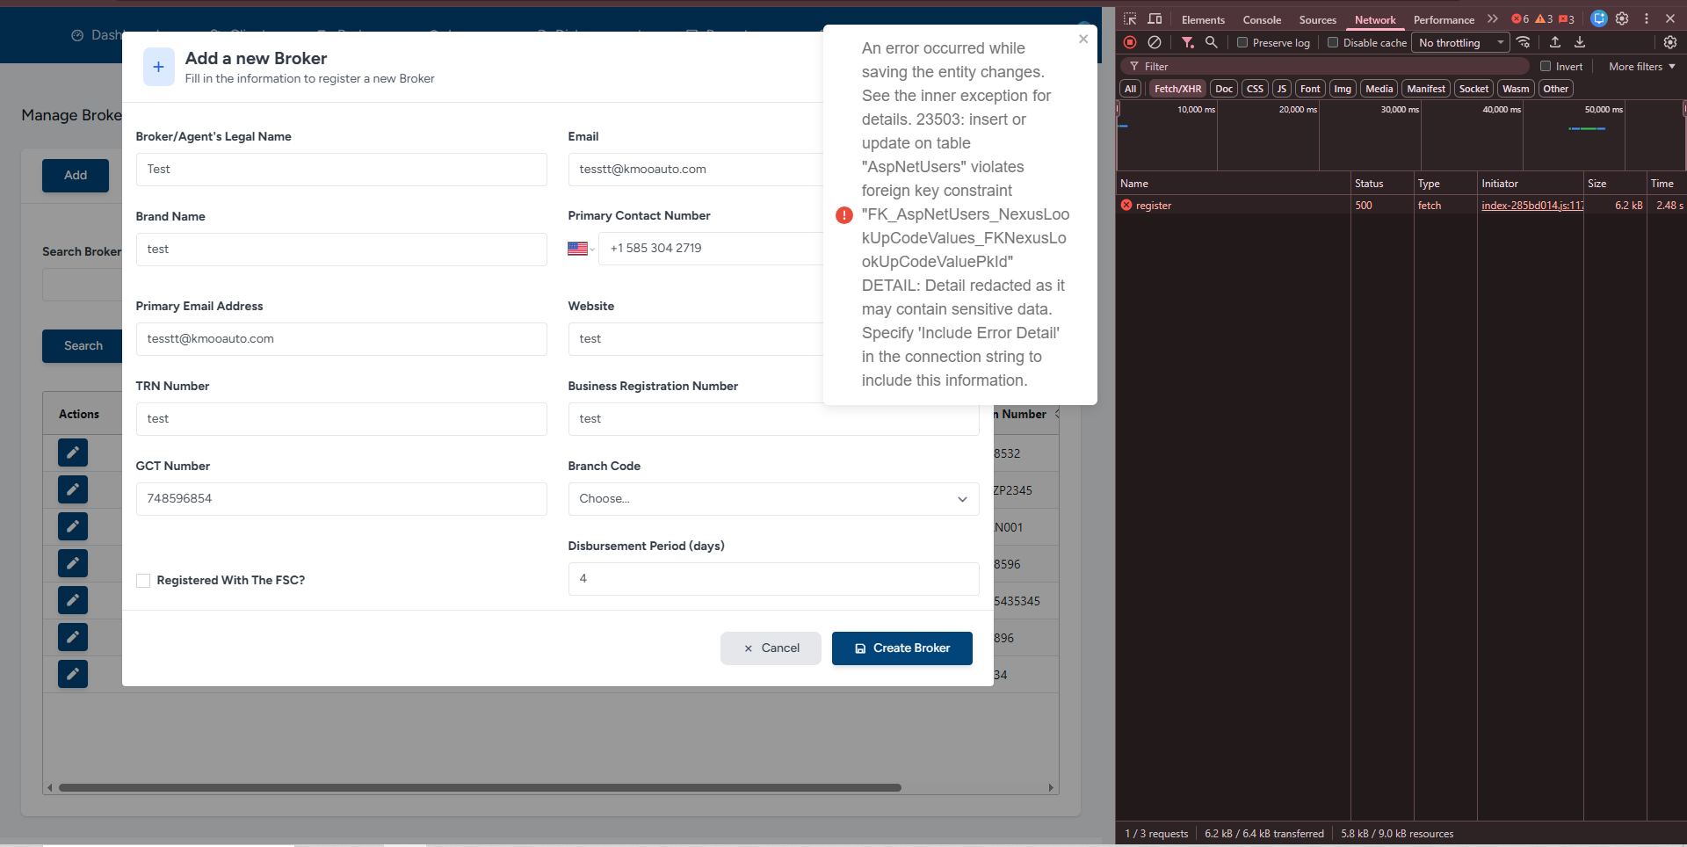
Task: Click the Create Broker button
Action: point(901,648)
